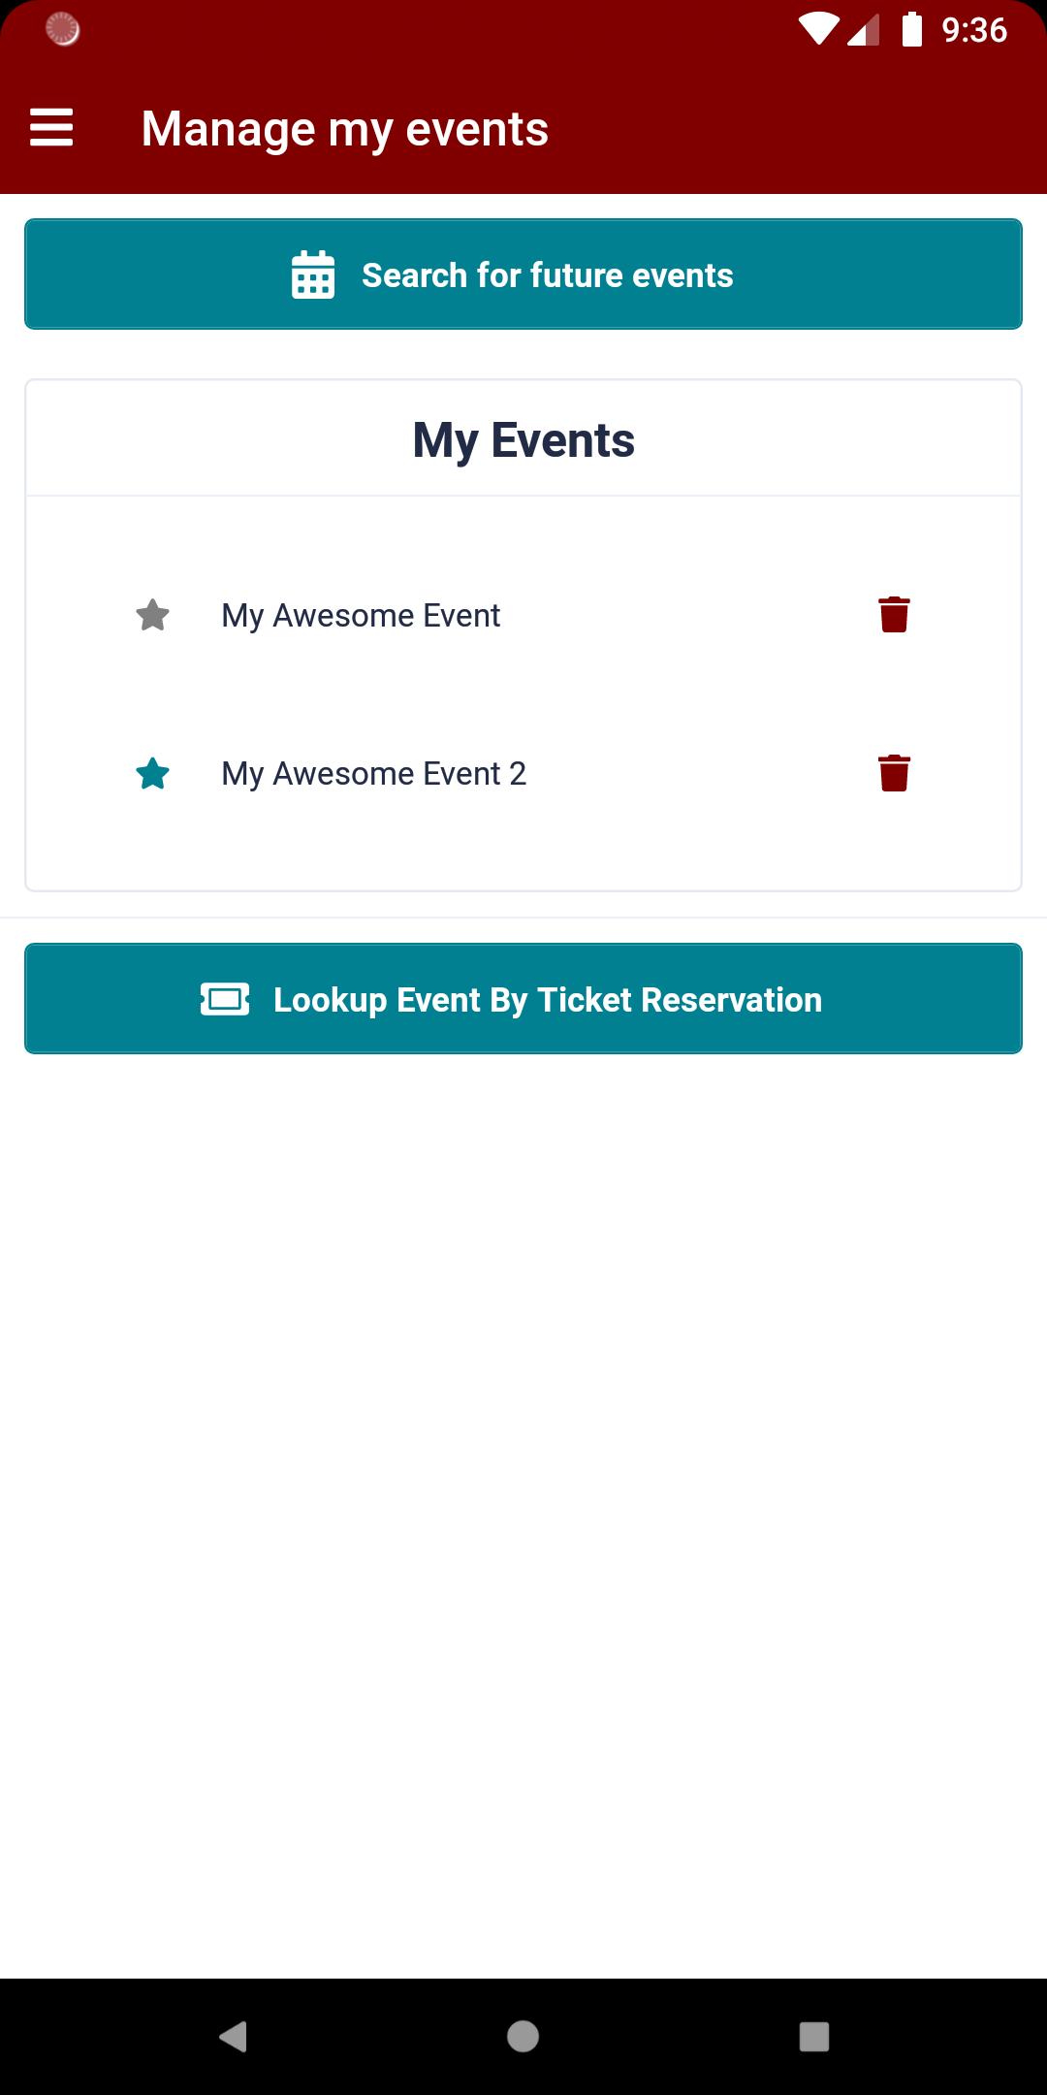Delete My Awesome Event 2 with trash icon
The image size is (1047, 2095).
[894, 773]
